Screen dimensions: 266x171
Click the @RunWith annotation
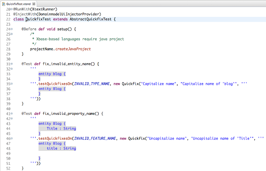[22, 9]
